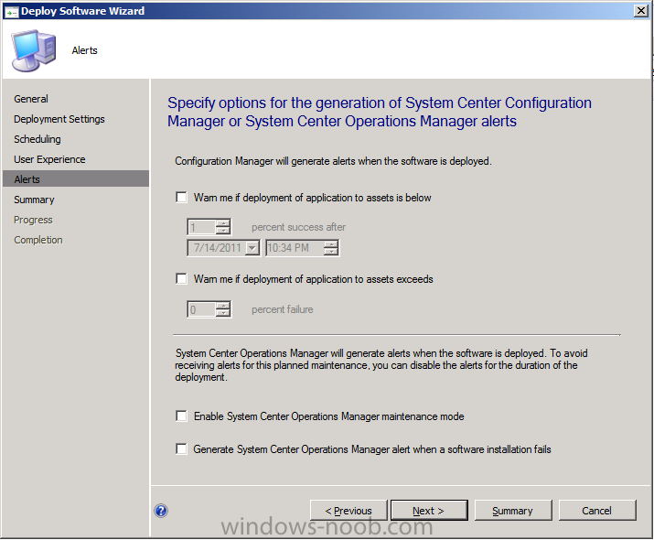Open the Deployment Settings wizard page
Screen dimensions: 654x540
[x=59, y=119]
